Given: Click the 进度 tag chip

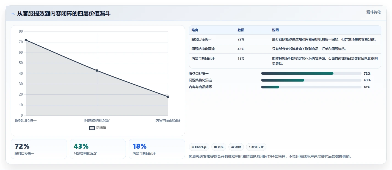Looking at the screenshot, I should [x=236, y=147].
